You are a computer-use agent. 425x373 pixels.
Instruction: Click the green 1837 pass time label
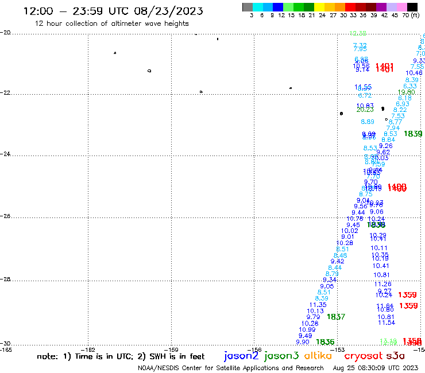tap(336, 317)
